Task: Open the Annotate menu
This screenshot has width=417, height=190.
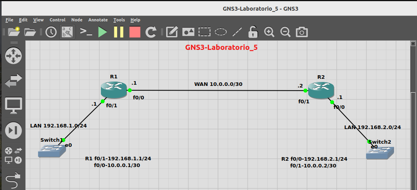Action: (x=98, y=20)
